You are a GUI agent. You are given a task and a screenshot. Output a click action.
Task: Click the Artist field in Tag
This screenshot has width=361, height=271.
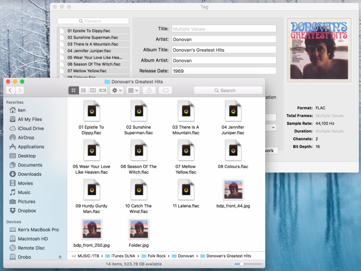224,39
